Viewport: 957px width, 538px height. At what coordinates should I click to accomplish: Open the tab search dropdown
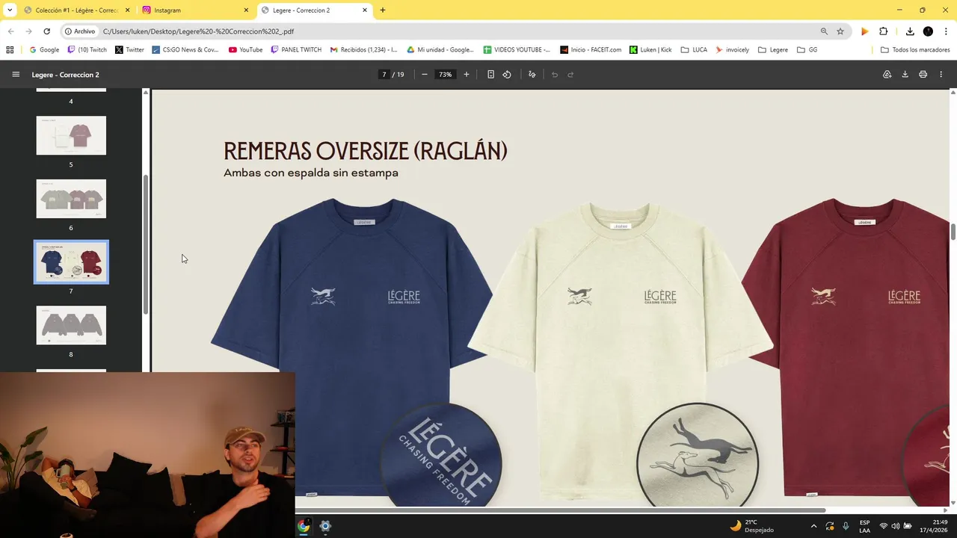pos(9,10)
